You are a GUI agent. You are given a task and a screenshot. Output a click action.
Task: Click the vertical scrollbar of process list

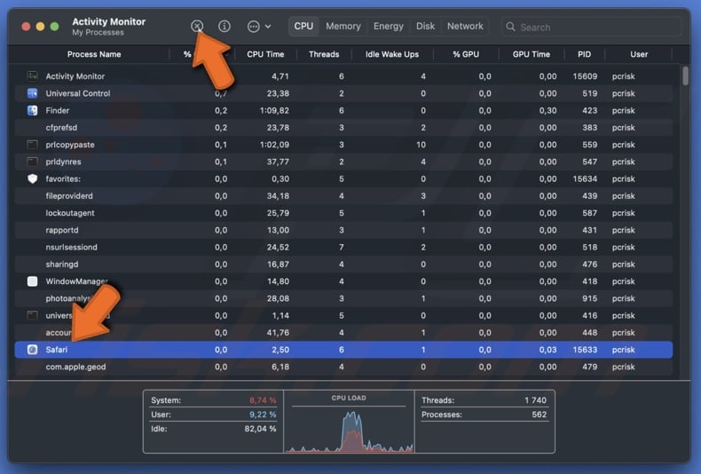click(685, 77)
